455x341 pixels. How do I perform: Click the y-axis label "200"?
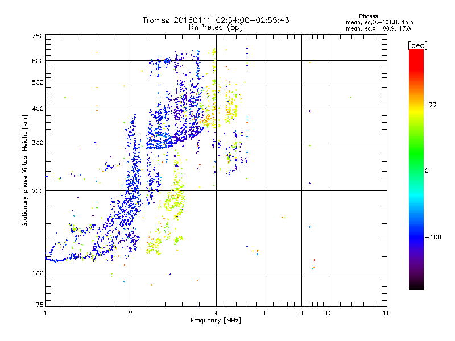[x=38, y=191]
